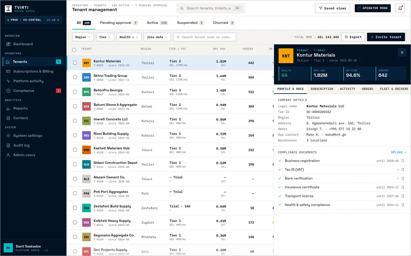Viewport: 411px width, 256px height.
Task: Check the Batumi Stone & Aggregate checkbox
Action: coord(75,106)
